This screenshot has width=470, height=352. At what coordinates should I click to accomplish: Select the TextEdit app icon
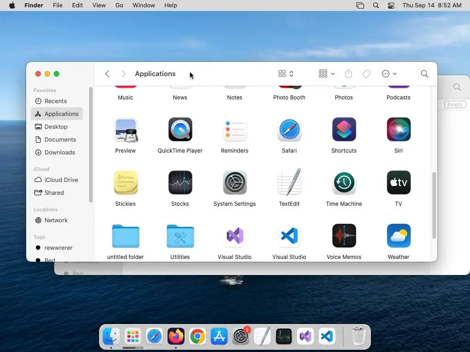(x=289, y=181)
